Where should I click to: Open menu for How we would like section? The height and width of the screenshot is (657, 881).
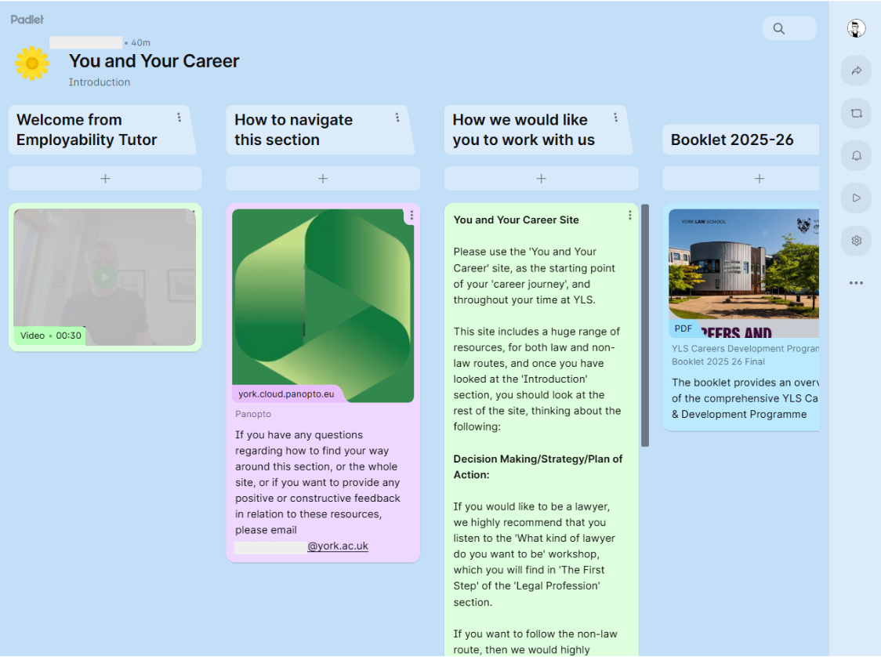point(615,118)
